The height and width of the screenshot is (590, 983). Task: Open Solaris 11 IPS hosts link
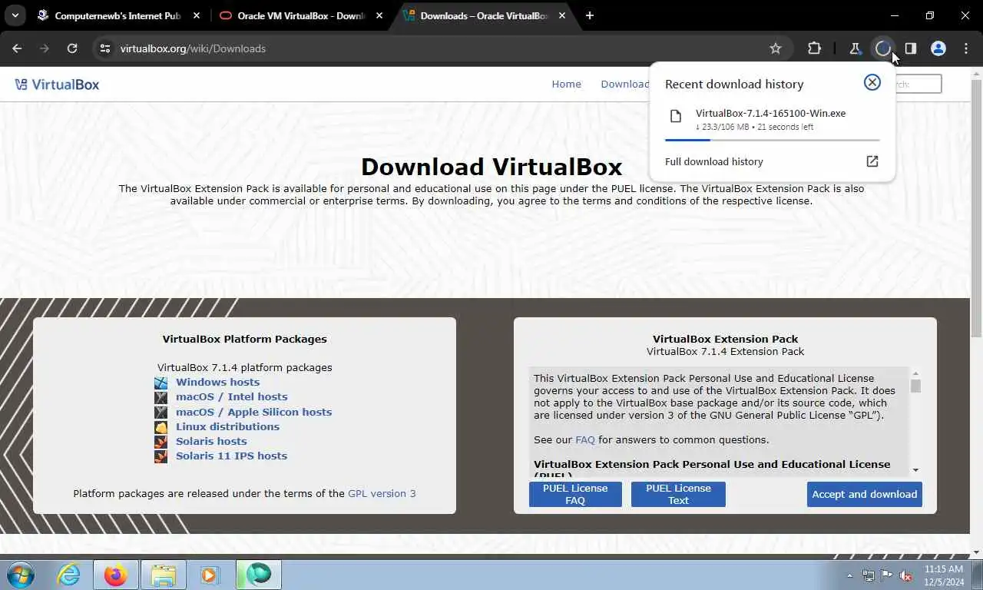pos(231,456)
